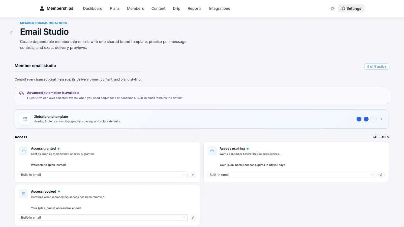Click the Memberships brand title
The height and width of the screenshot is (227, 404).
[x=60, y=8]
